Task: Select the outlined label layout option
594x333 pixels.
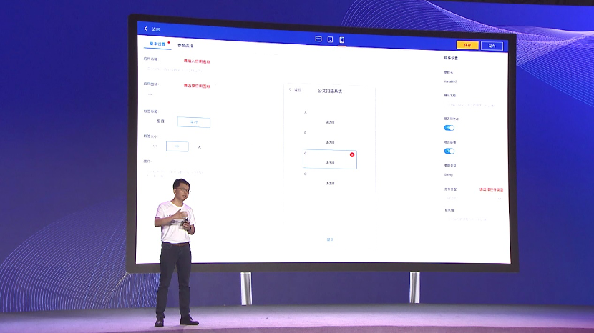Action: pos(193,122)
